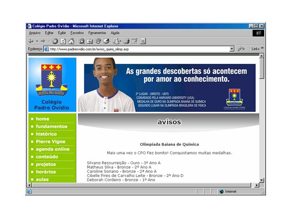The image size is (291, 218).
Task: Print the page with the printer icon
Action: click(127, 41)
